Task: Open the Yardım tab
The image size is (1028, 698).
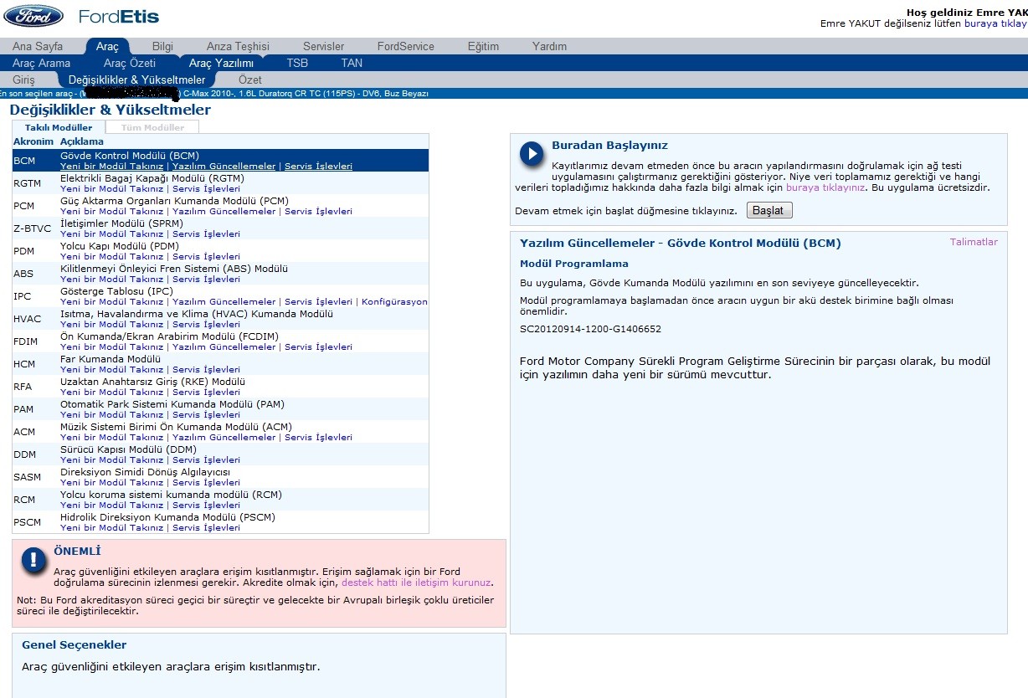Action: pyautogui.click(x=549, y=46)
